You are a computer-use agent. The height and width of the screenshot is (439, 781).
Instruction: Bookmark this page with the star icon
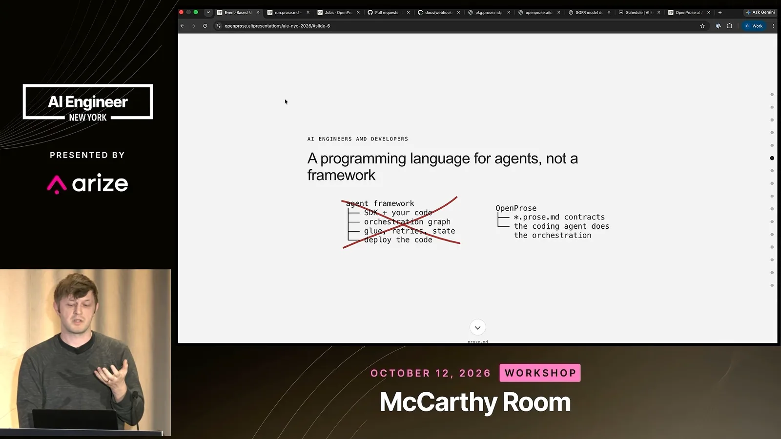(702, 26)
